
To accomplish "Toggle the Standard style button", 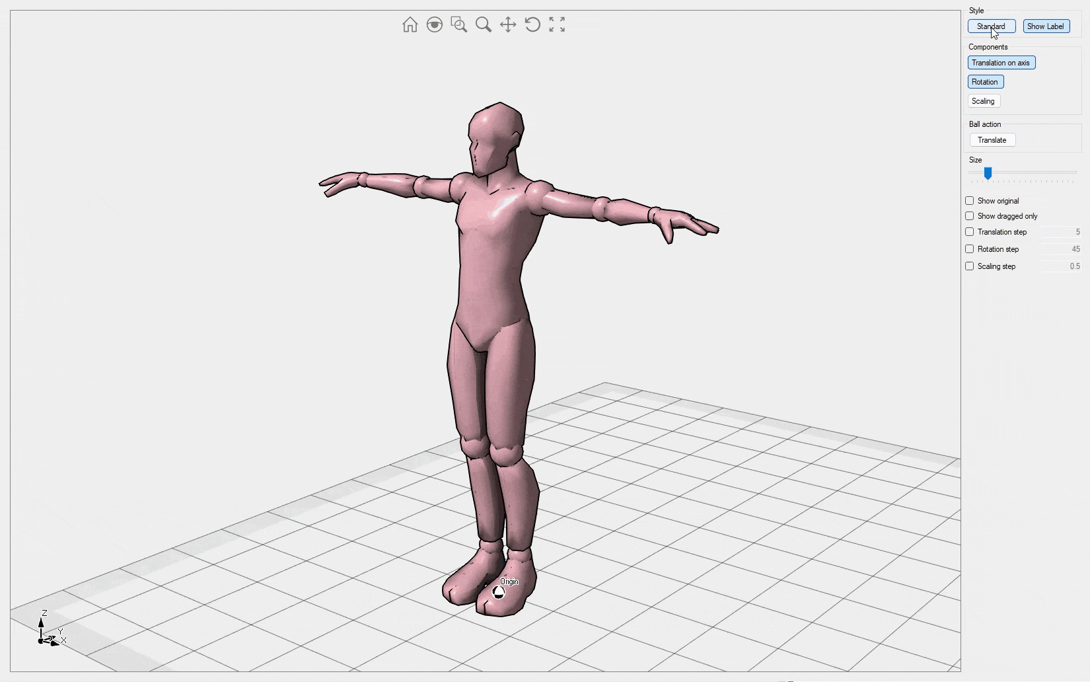I will click(992, 26).
